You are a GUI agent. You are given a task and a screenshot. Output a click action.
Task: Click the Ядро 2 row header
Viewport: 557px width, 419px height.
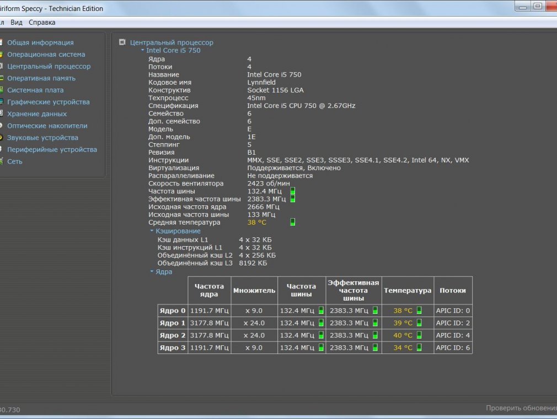(173, 335)
